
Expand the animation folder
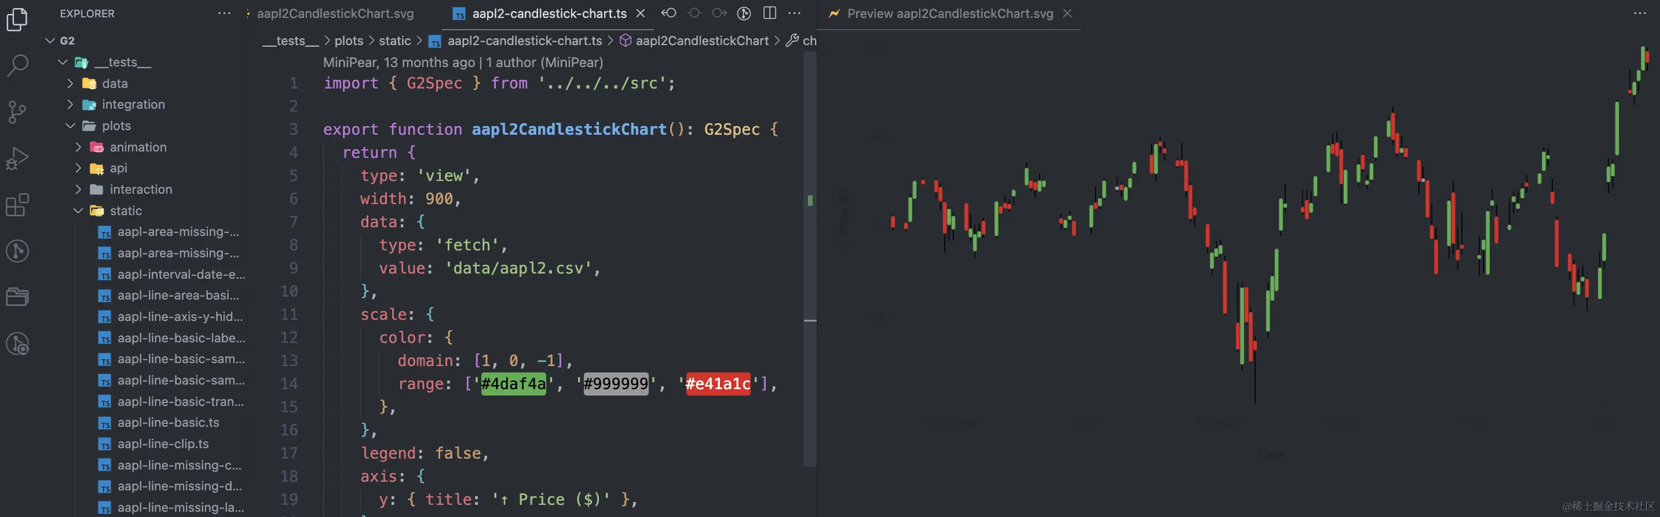tap(78, 147)
